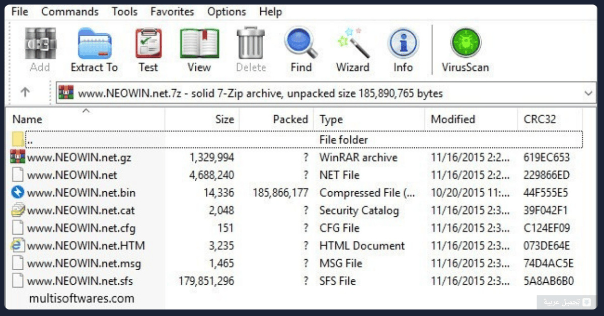
Task: Click the Add toolbar icon
Action: (40, 43)
